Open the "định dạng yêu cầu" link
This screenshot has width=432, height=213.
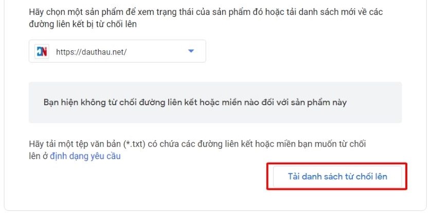click(85, 156)
